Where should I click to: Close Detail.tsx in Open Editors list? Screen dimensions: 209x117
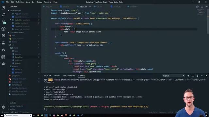click(x=10, y=20)
